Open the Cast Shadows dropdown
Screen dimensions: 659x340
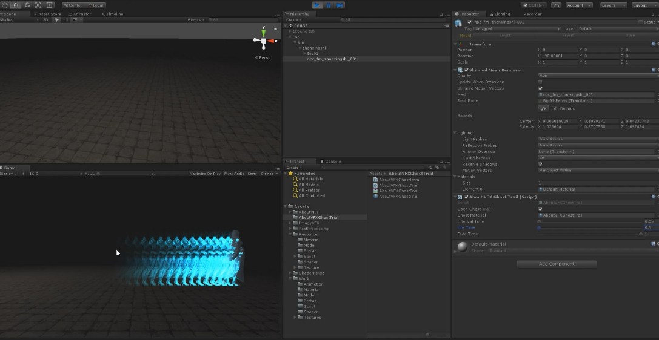click(598, 158)
